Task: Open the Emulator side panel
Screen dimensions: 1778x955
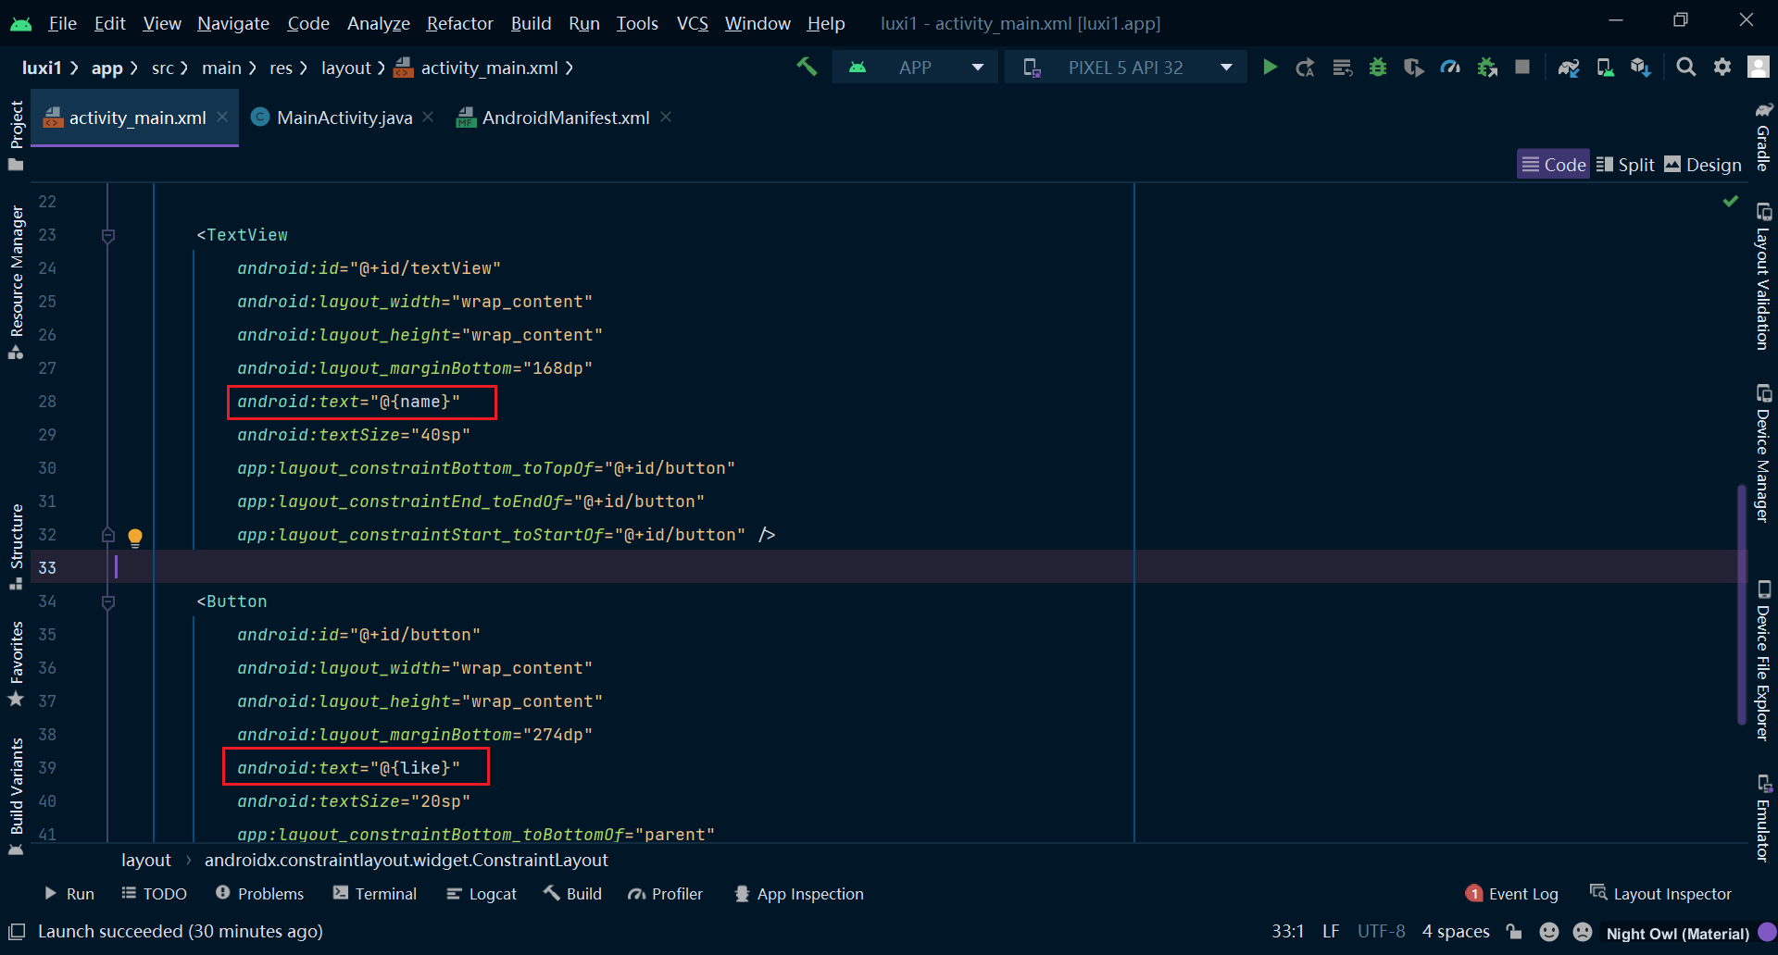Action: point(1762,818)
